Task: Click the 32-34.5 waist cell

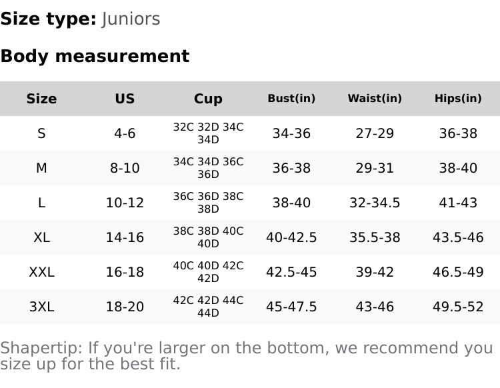Action: tap(375, 203)
